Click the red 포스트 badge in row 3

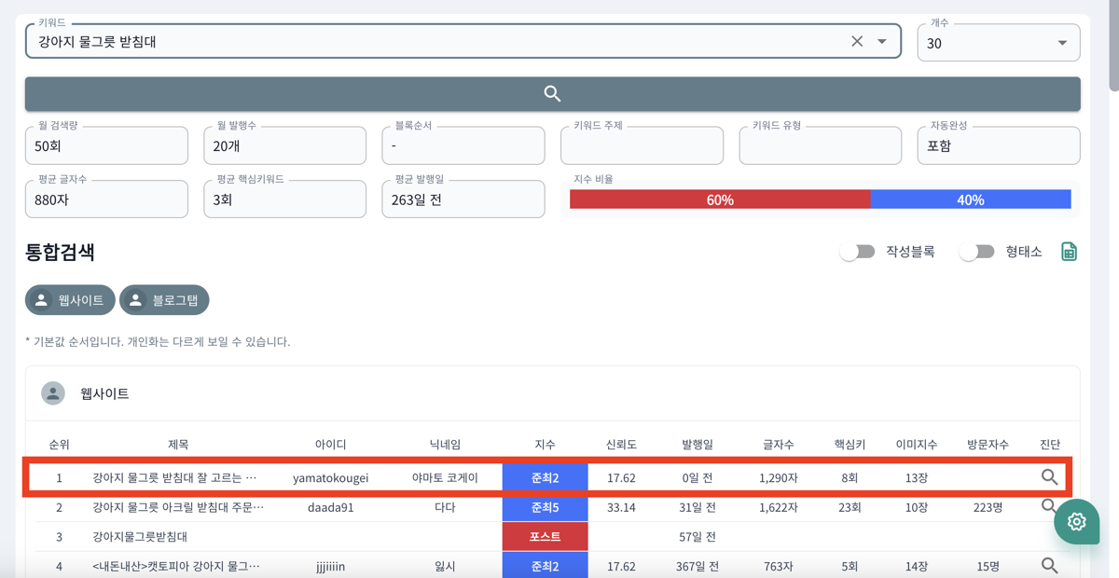545,537
